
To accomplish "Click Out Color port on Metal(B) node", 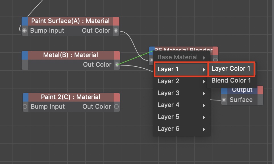I will pos(117,65).
